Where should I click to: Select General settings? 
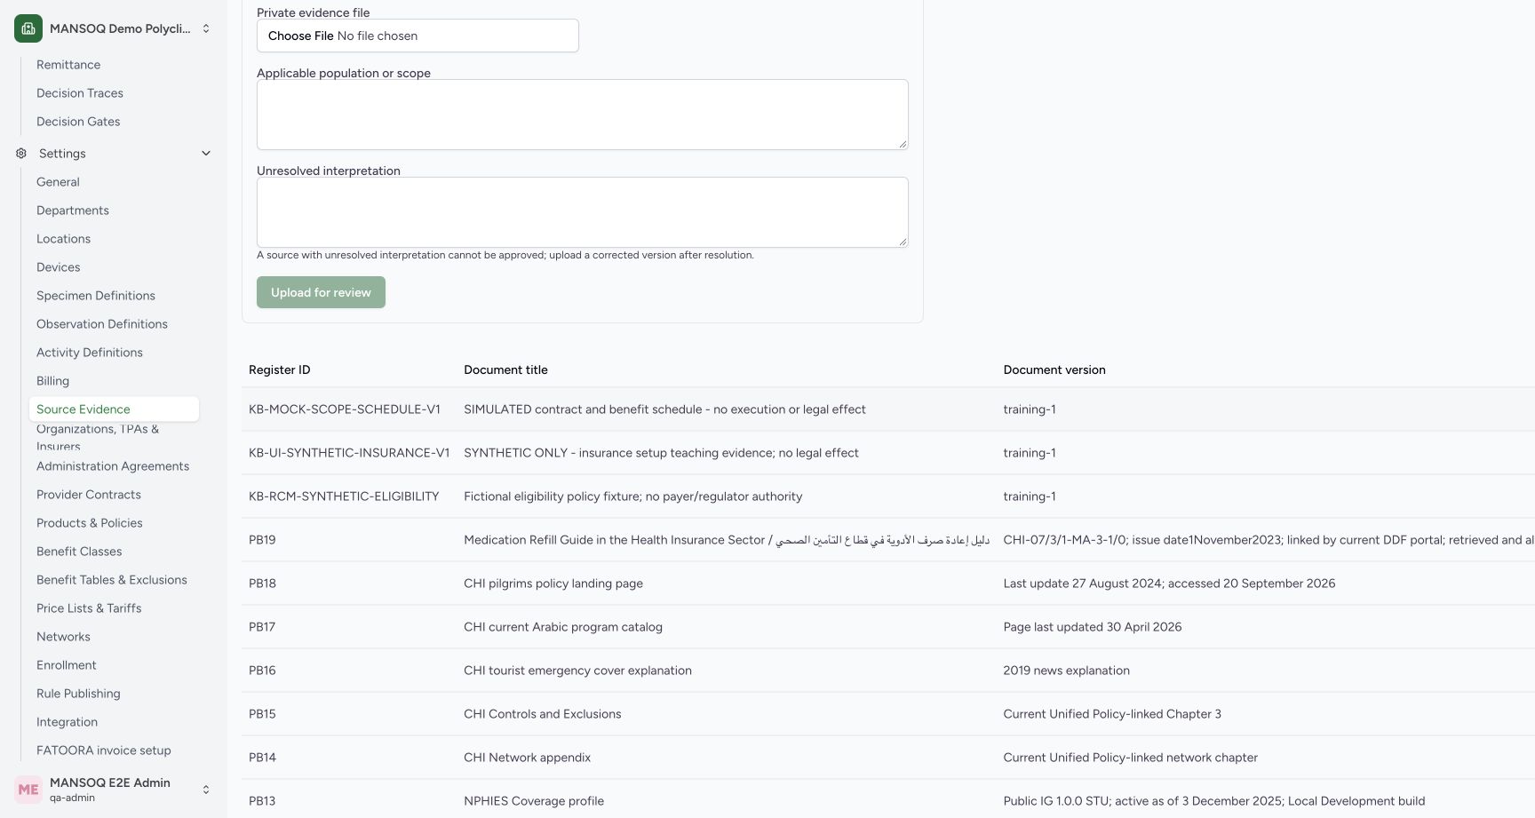[x=58, y=182]
